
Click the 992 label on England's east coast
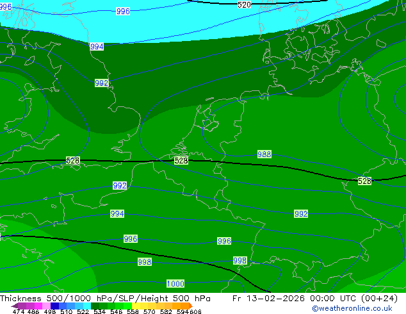[101, 83]
